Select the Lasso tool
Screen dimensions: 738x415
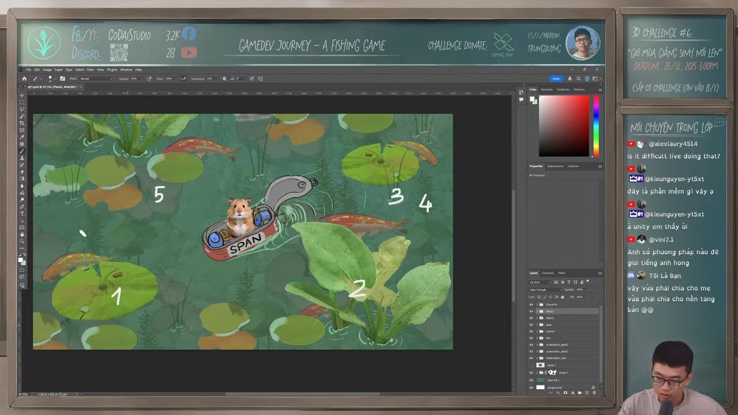tap(22, 109)
